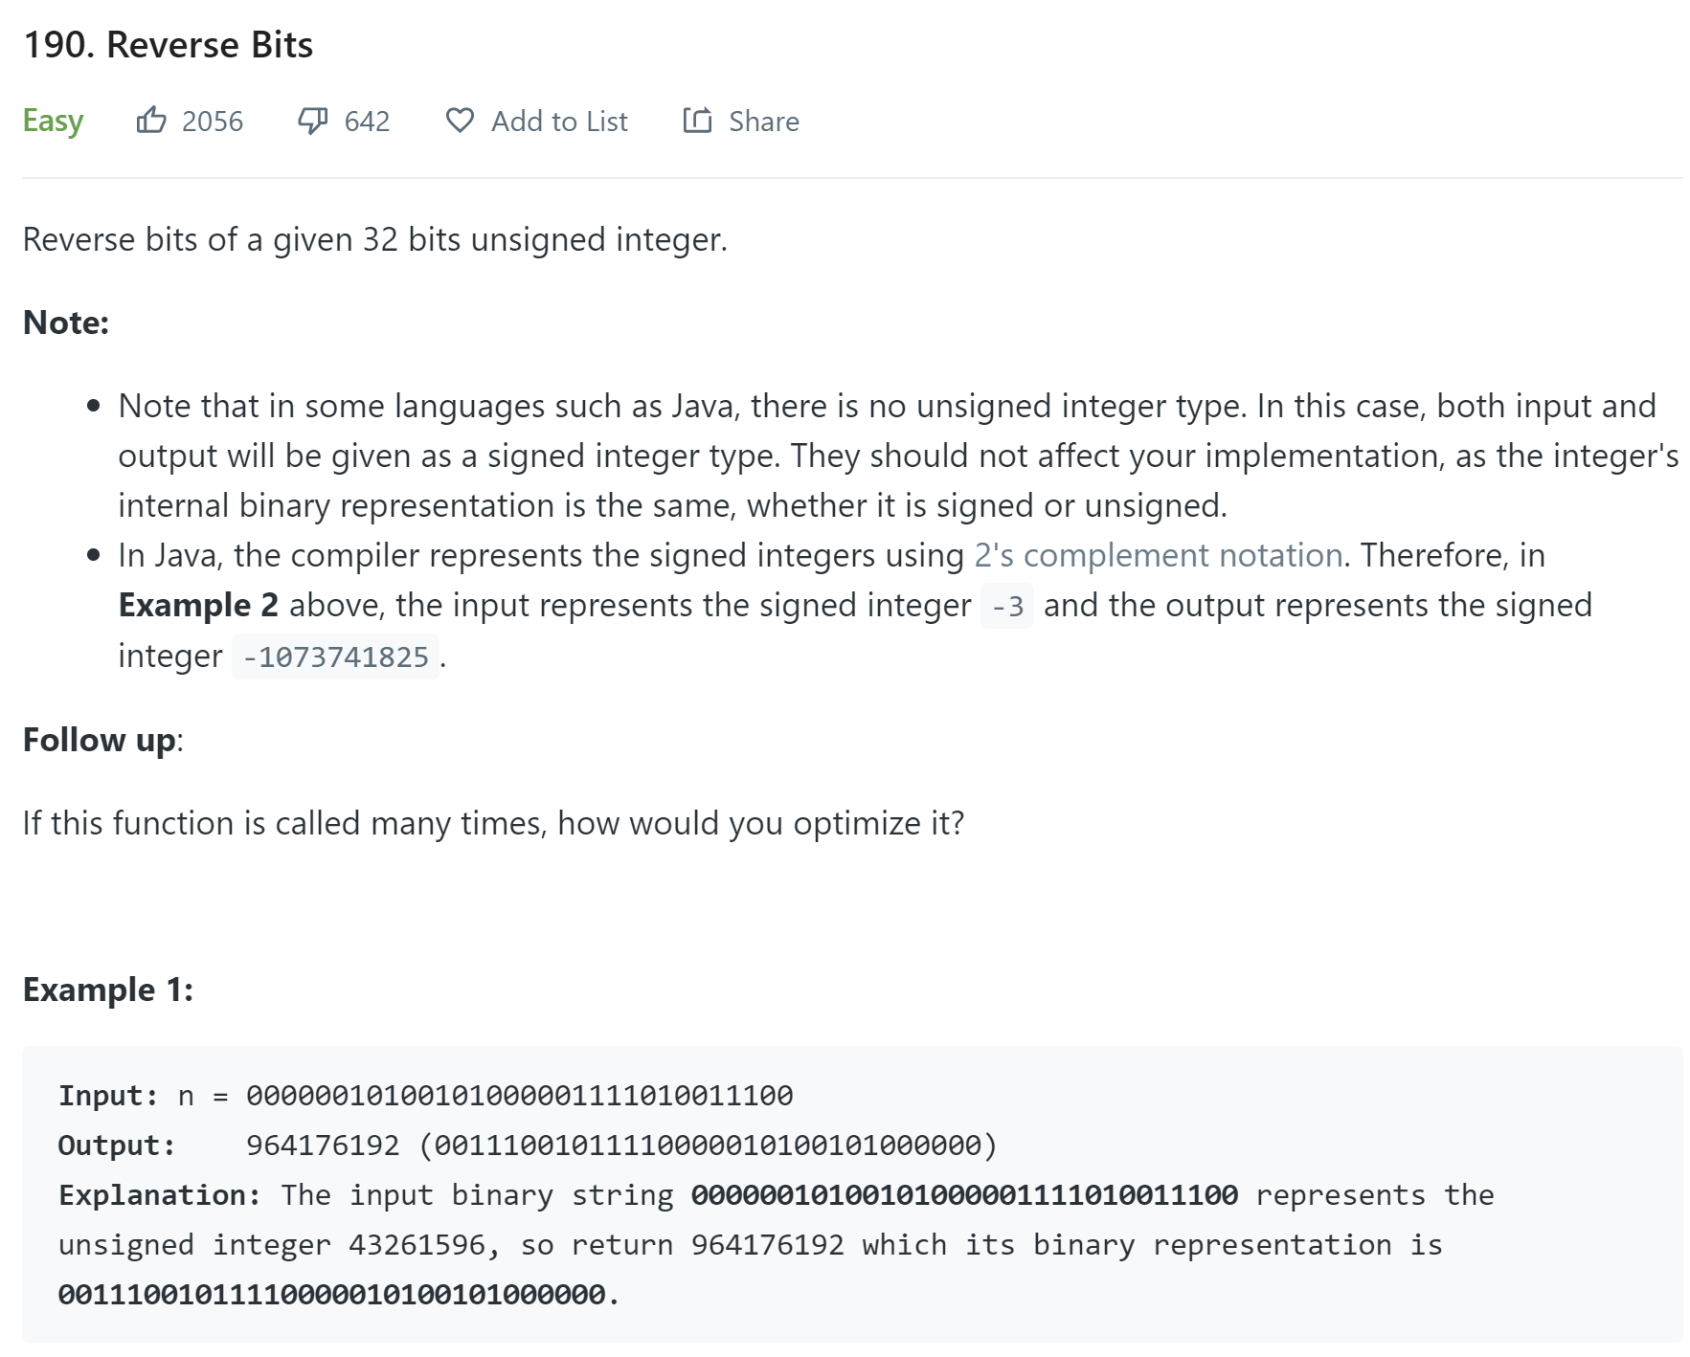Click the Follow up heading
This screenshot has width=1690, height=1357.
point(100,740)
